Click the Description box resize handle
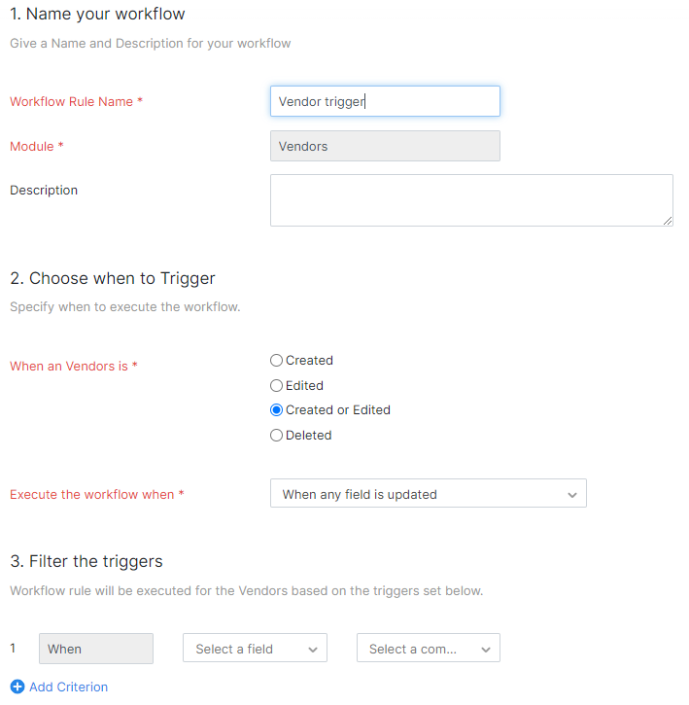The image size is (689, 705). (x=668, y=221)
